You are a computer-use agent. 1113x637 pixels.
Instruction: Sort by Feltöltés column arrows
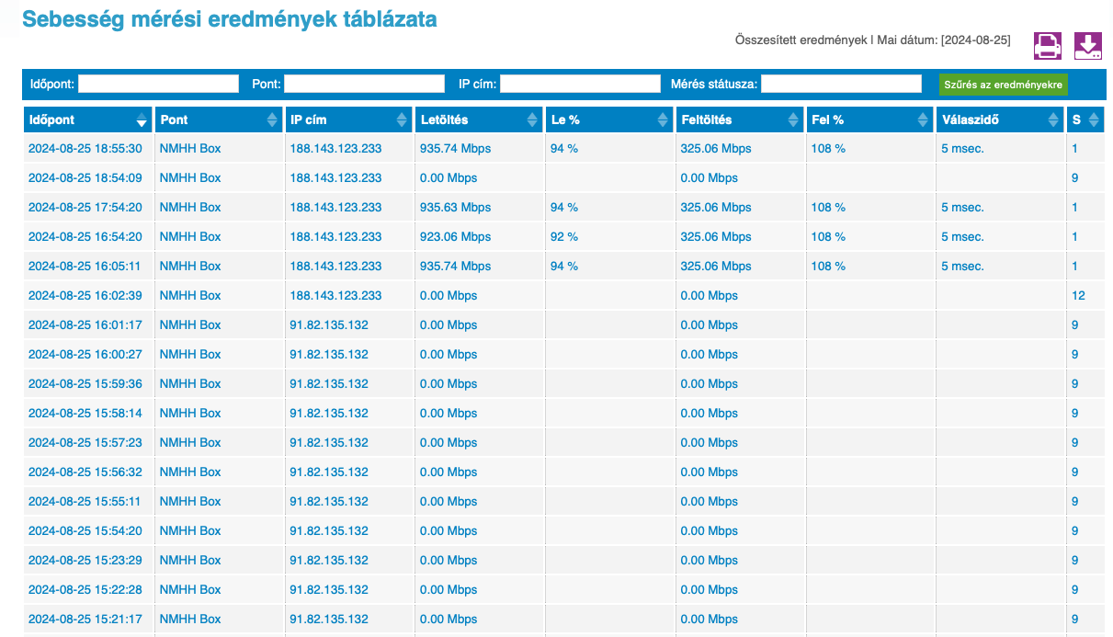(x=793, y=120)
